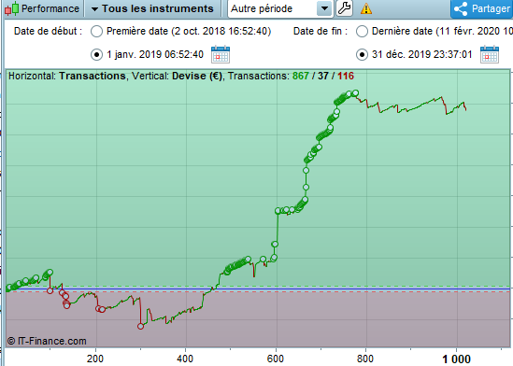513x366 pixels.
Task: Click the Performance candlestick icon
Action: point(12,8)
